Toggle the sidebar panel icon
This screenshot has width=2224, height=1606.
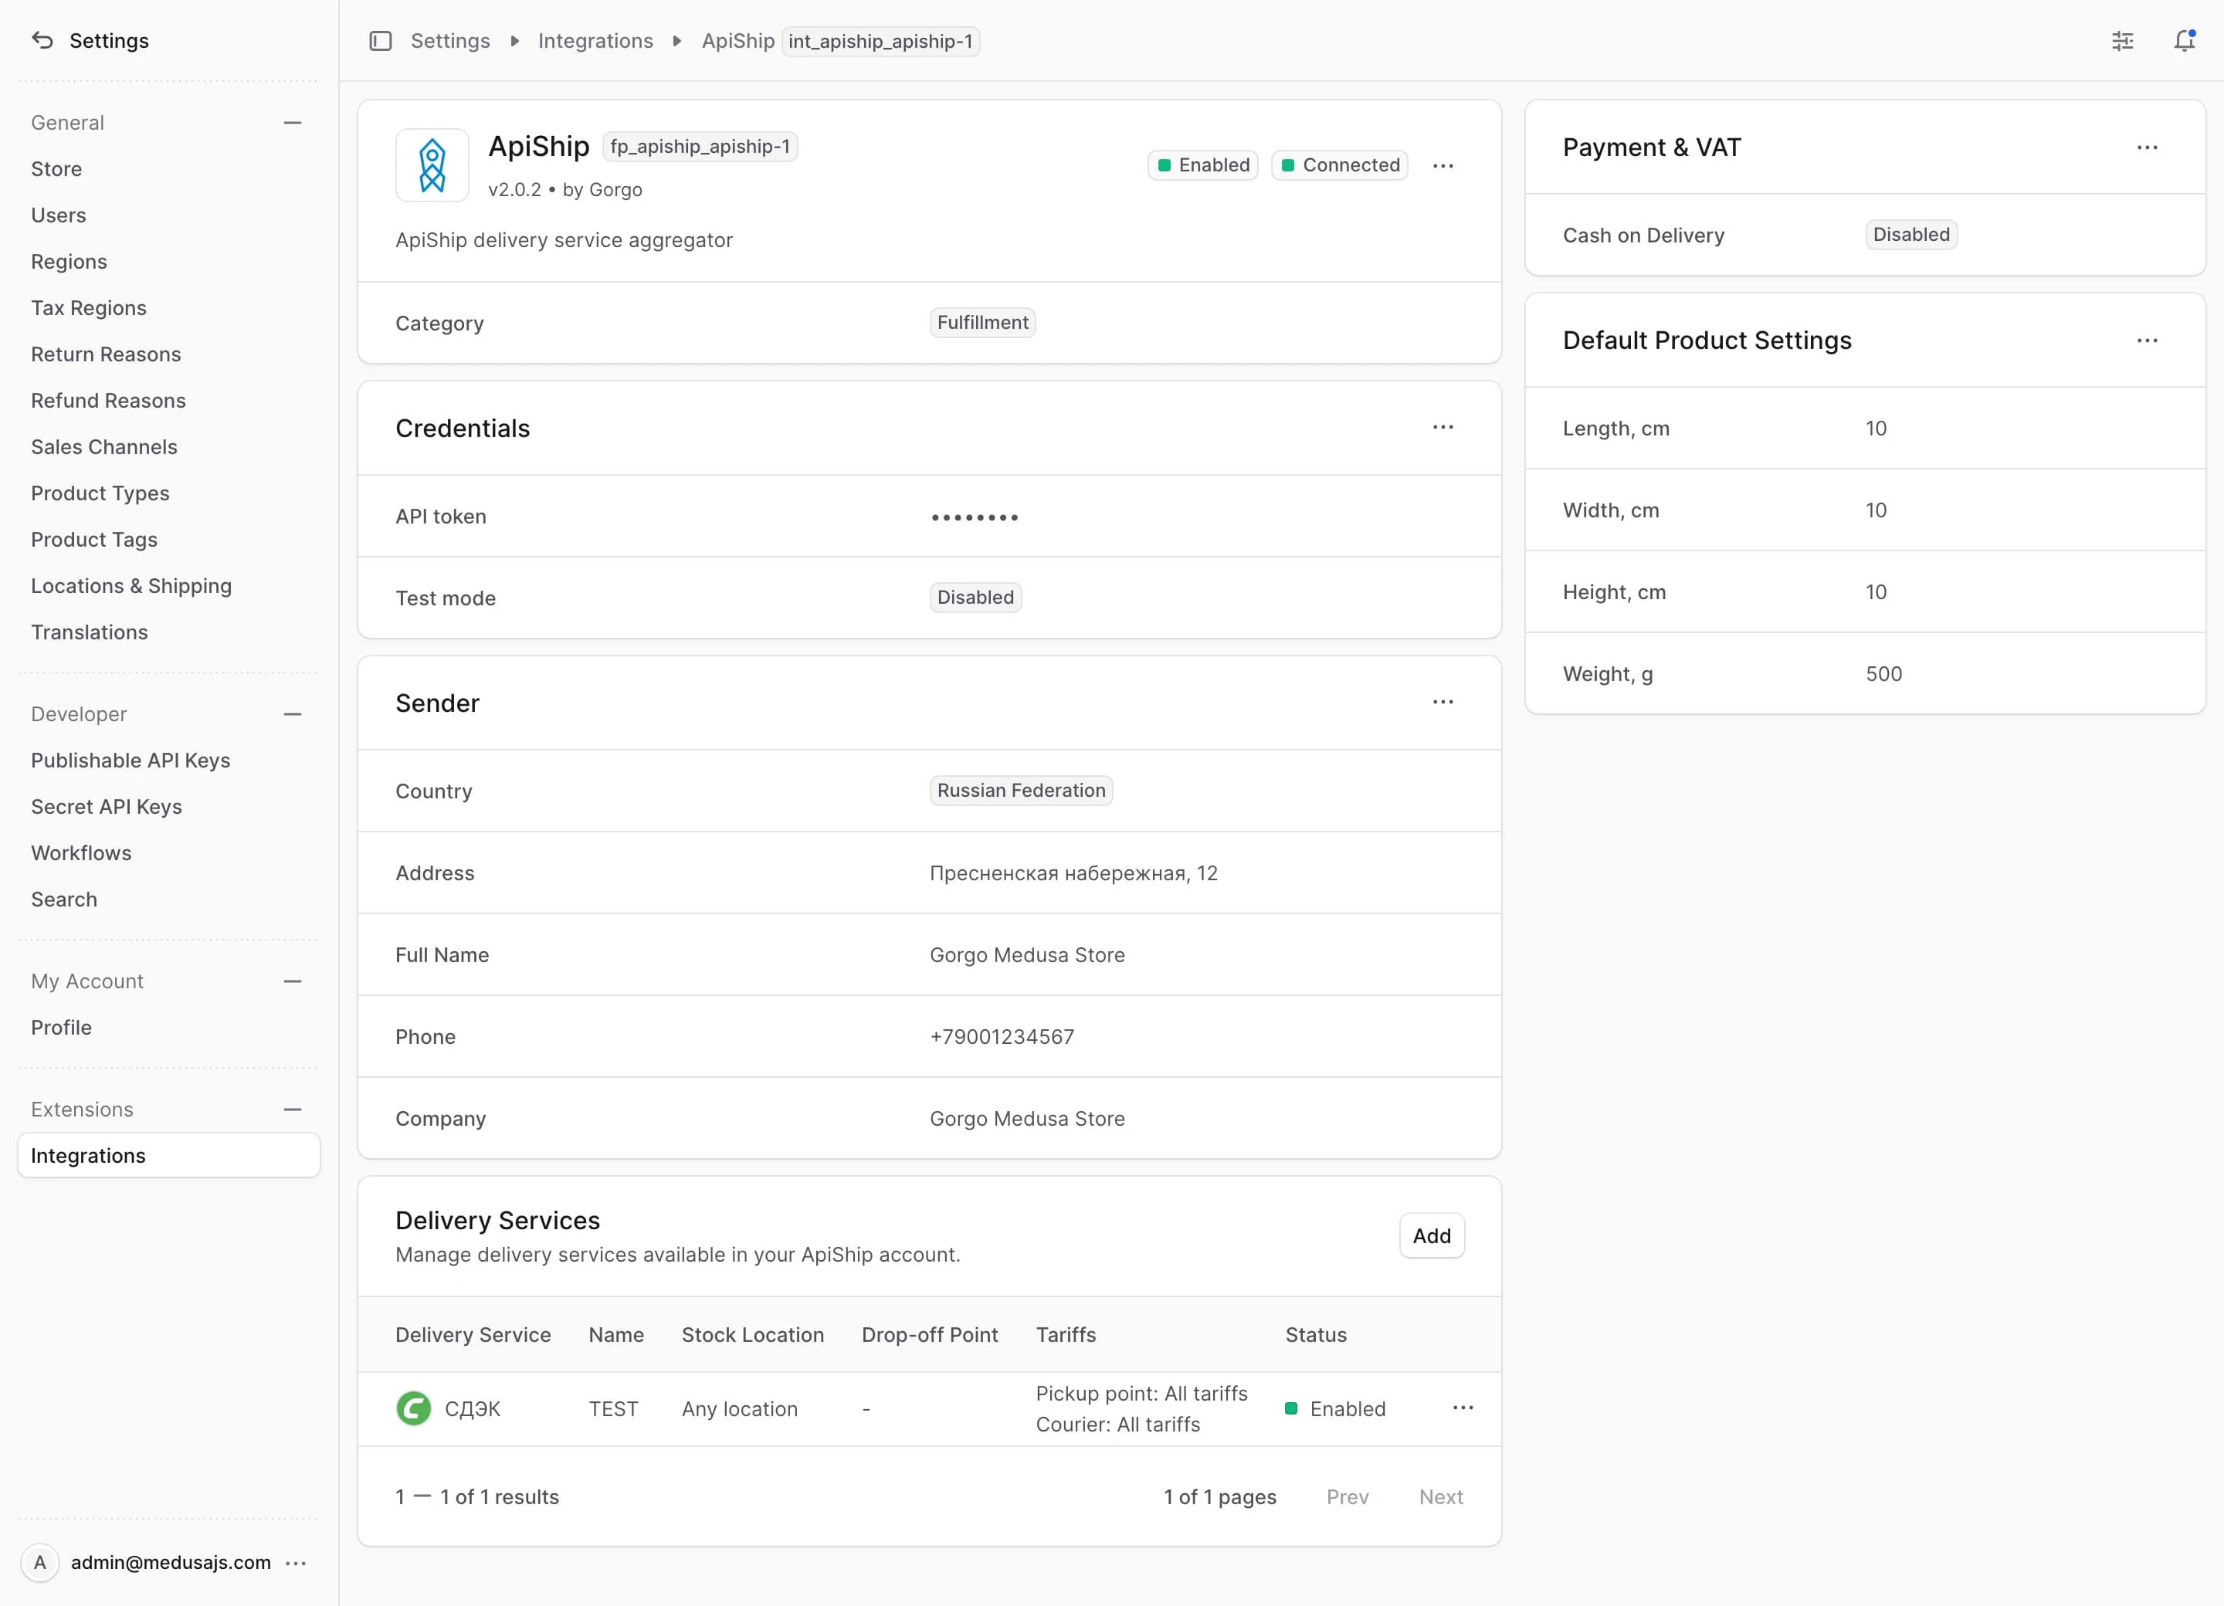tap(381, 41)
